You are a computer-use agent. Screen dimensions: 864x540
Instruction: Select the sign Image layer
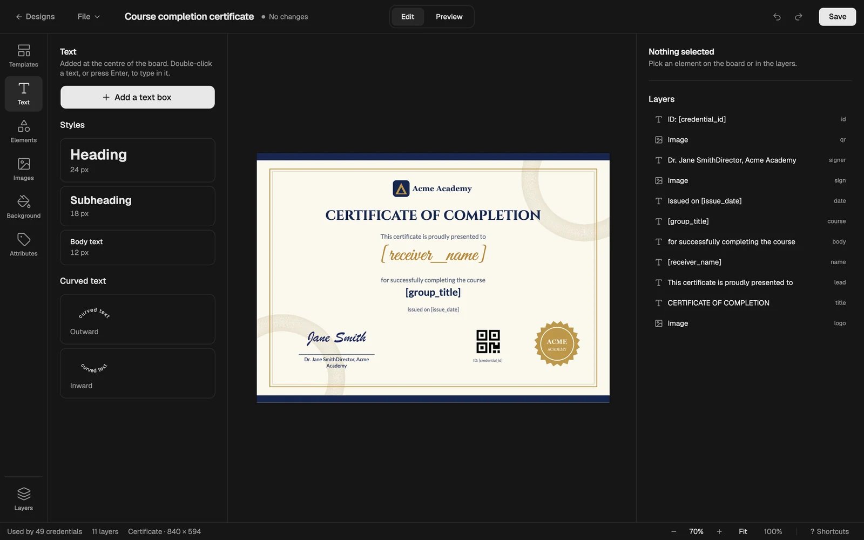point(750,180)
